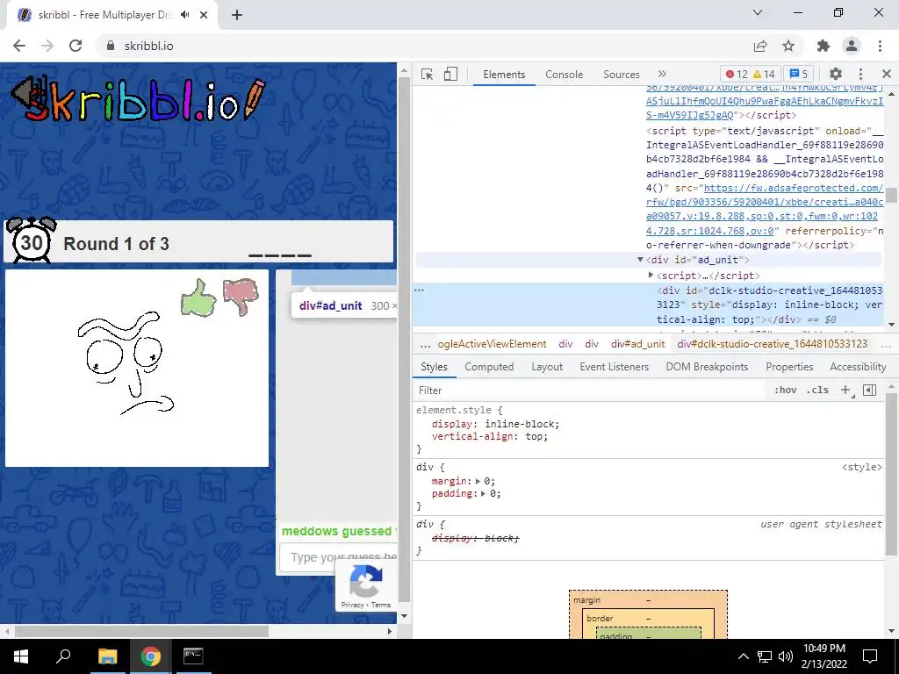This screenshot has width=899, height=674.
Task: Open the Properties pane tab
Action: (x=789, y=367)
